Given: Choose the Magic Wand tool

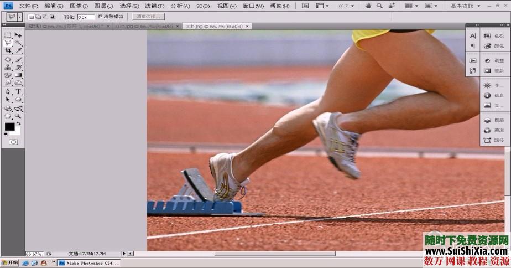Looking at the screenshot, I should click(18, 43).
